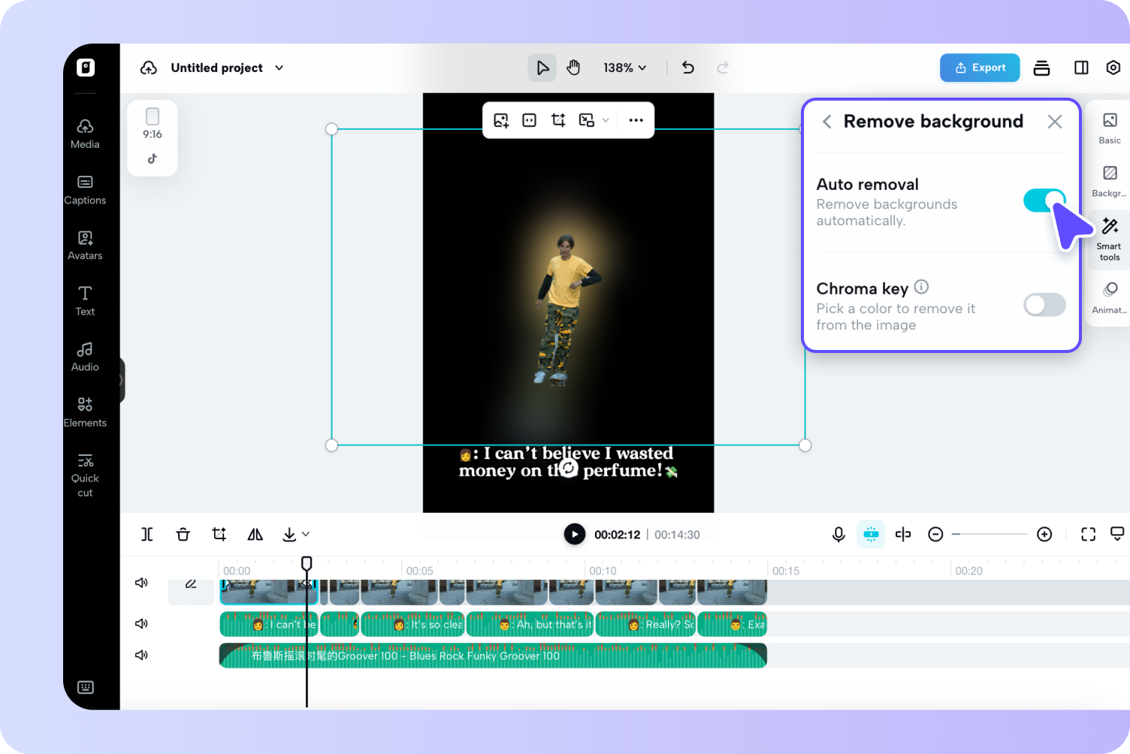The image size is (1130, 754).
Task: Select the first video clip thumbnail
Action: pos(269,592)
